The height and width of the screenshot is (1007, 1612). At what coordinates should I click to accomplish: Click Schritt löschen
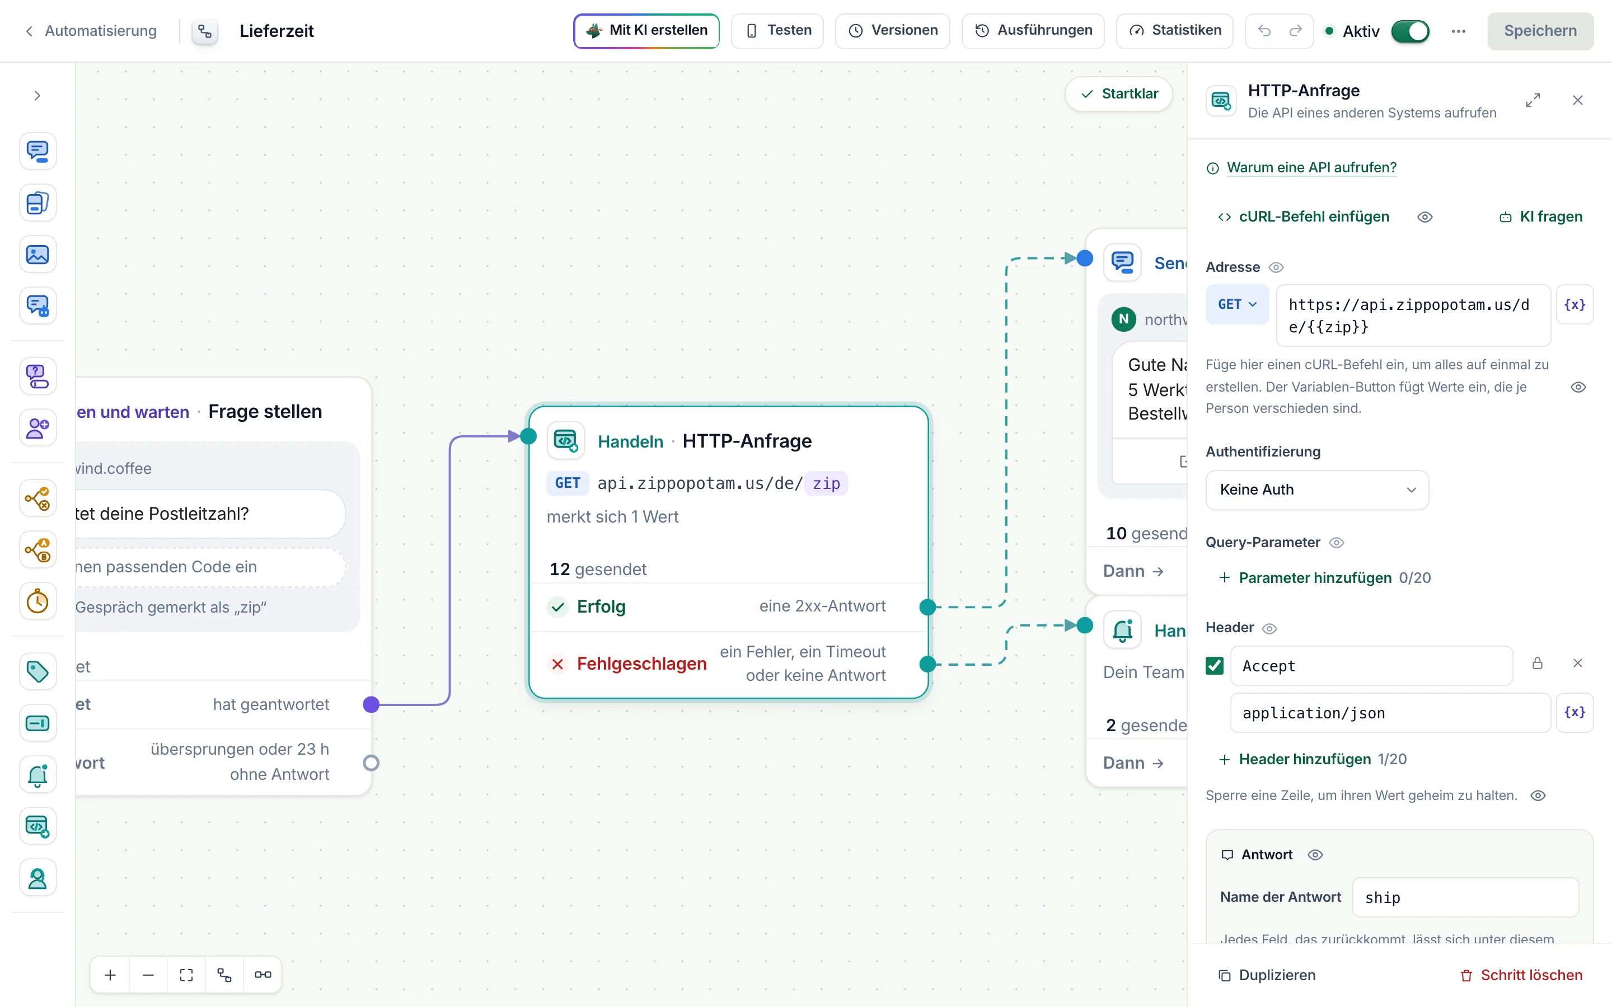coord(1521,975)
